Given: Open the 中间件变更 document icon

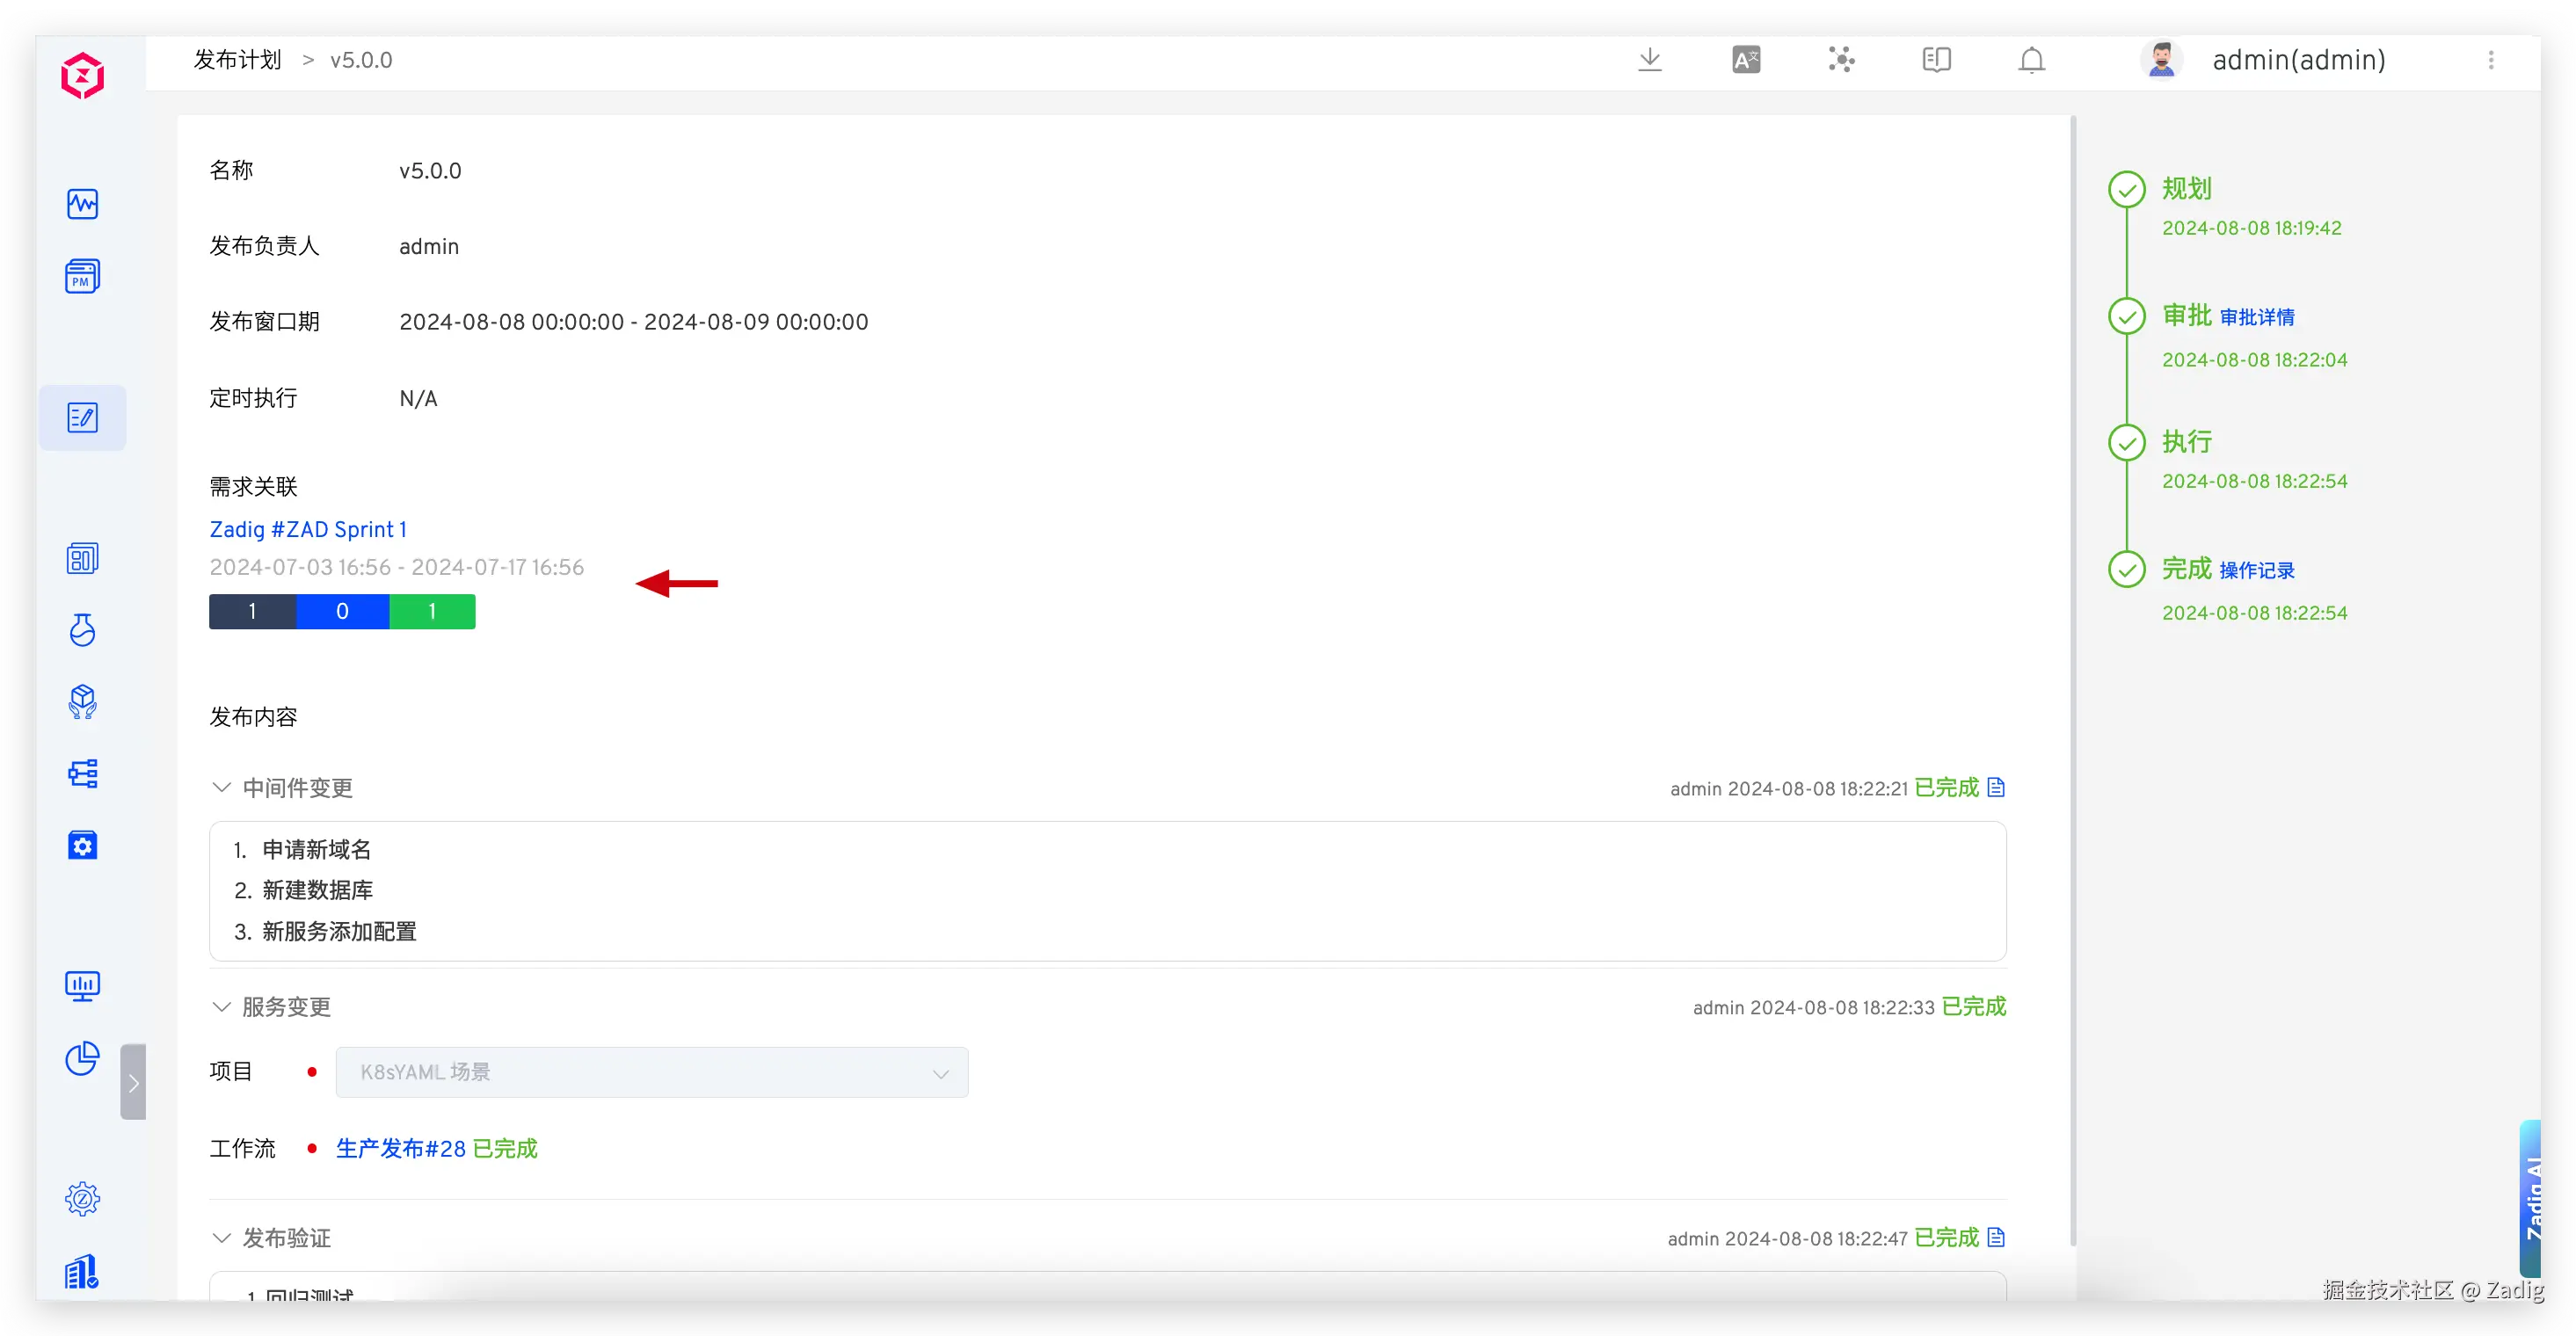Looking at the screenshot, I should pos(1996,787).
